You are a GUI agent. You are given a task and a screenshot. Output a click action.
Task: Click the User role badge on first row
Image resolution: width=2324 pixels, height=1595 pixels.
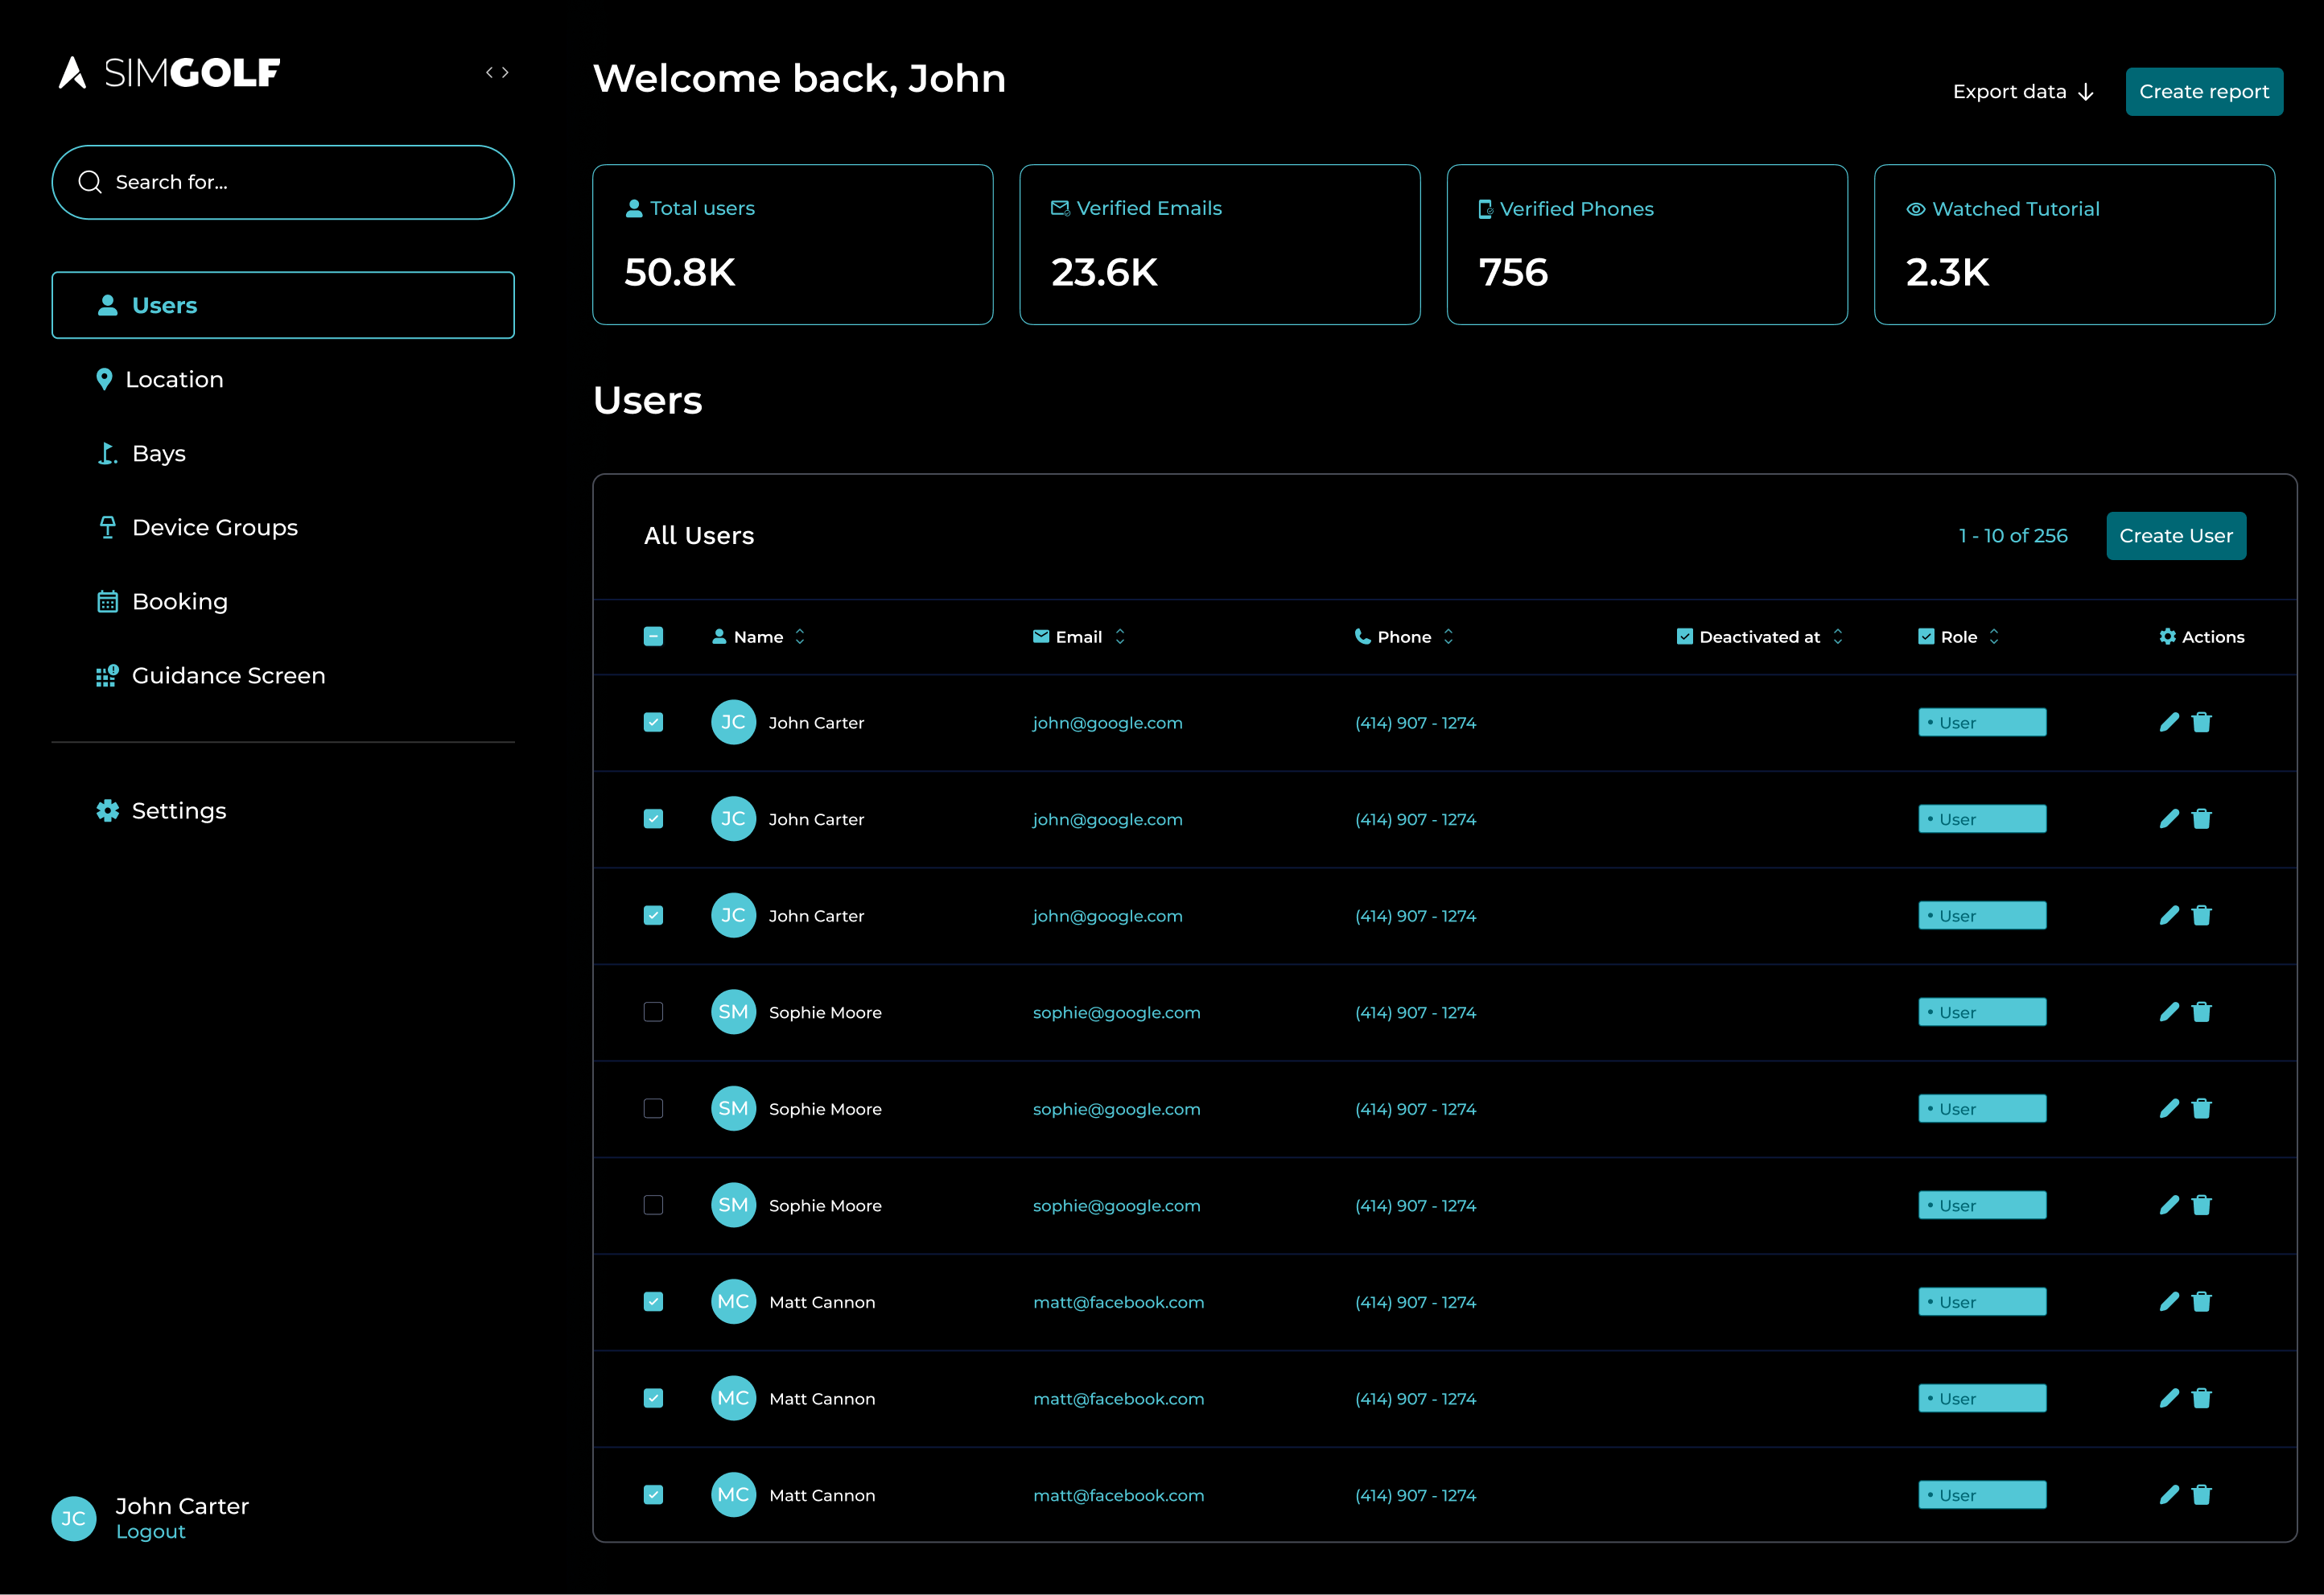point(1981,722)
